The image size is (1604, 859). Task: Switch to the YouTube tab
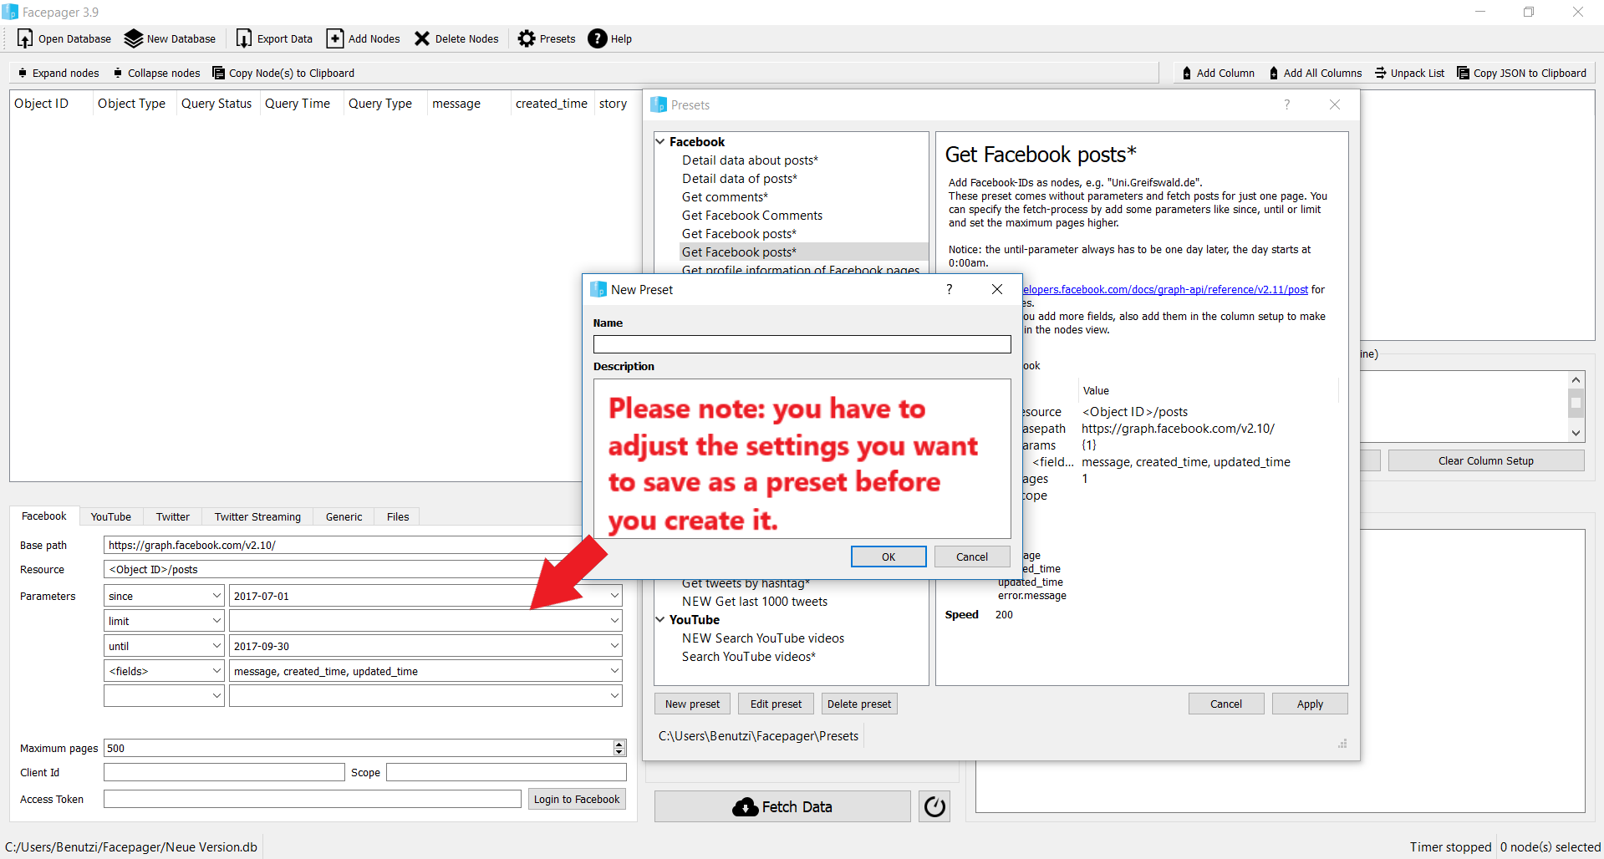[111, 516]
